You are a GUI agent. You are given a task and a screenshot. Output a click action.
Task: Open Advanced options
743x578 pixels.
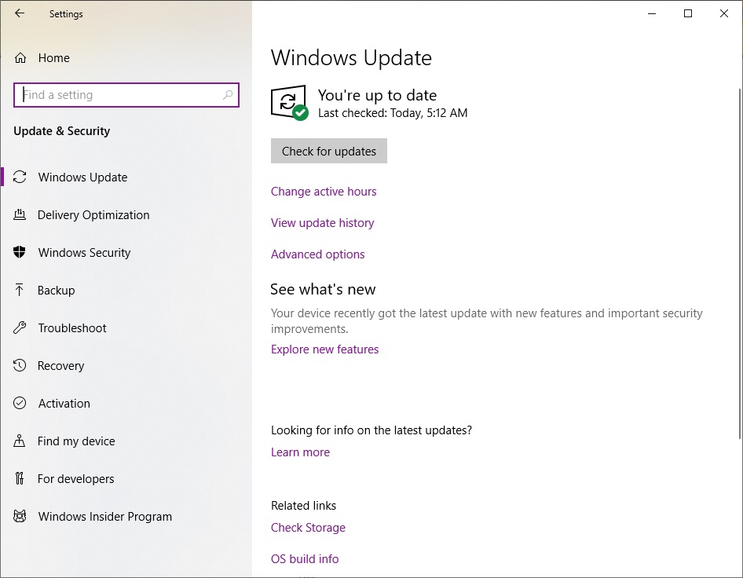coord(317,254)
